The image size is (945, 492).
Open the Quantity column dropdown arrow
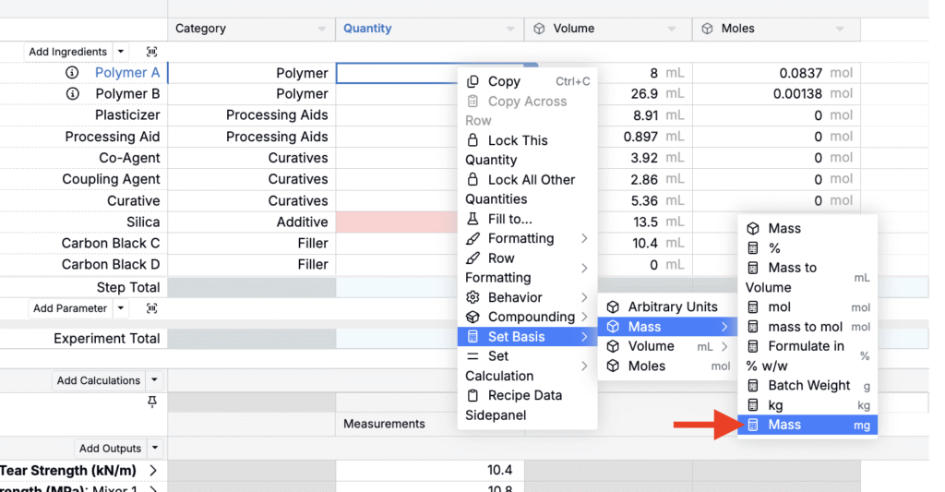510,30
